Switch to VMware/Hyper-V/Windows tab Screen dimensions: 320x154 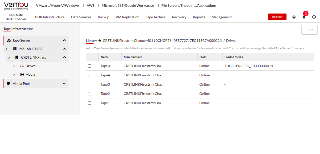pos(58,6)
